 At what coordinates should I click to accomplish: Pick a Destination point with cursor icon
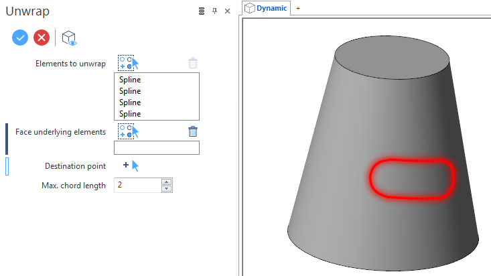pyautogui.click(x=131, y=165)
